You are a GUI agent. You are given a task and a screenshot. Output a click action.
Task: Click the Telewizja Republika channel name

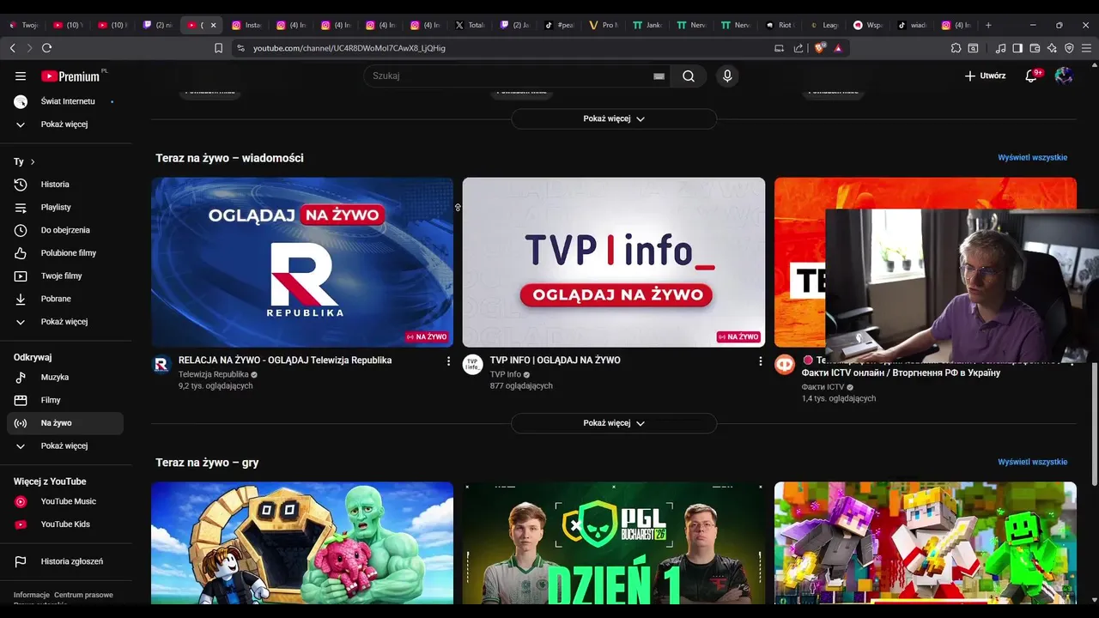coord(214,374)
